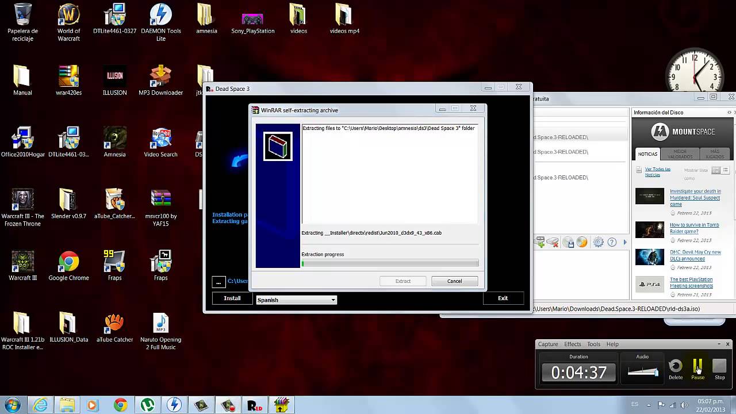The width and height of the screenshot is (736, 414).
Task: Expand the DAEMON Tools toolbar arrow
Action: pyautogui.click(x=625, y=242)
